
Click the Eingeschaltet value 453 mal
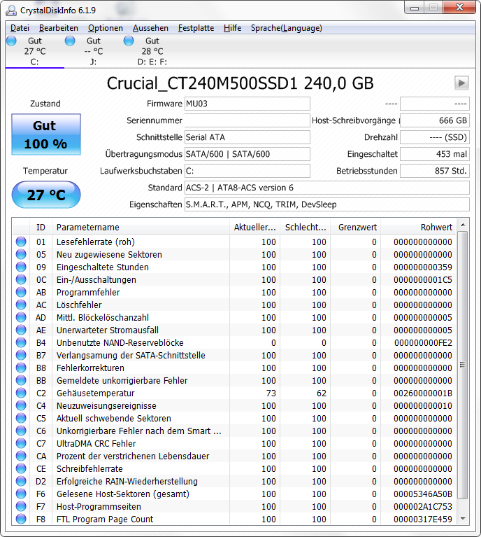[x=435, y=154]
